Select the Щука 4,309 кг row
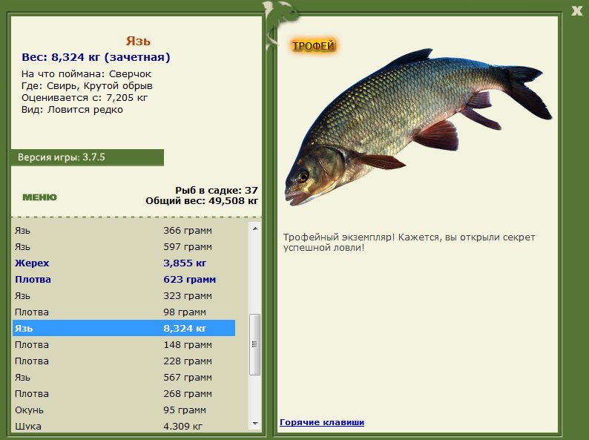 (124, 426)
